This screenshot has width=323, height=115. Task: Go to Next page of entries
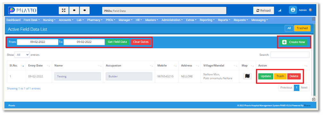pyautogui.click(x=304, y=88)
